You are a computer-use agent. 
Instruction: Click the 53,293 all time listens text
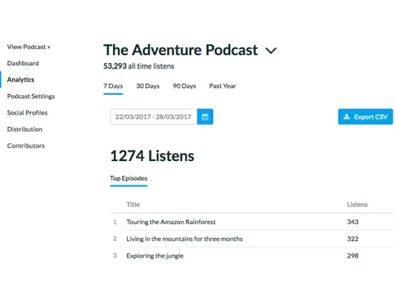138,66
